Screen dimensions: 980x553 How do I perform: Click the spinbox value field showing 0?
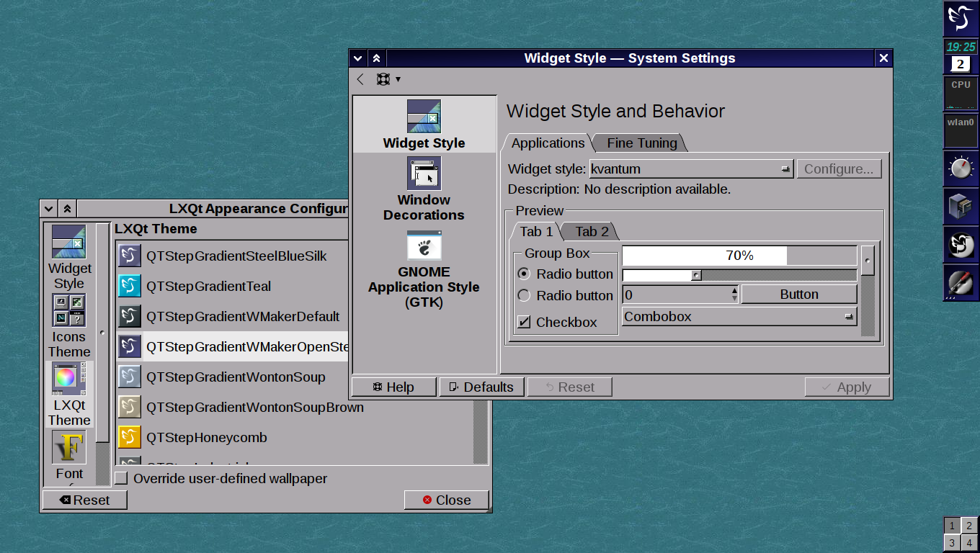click(x=676, y=294)
